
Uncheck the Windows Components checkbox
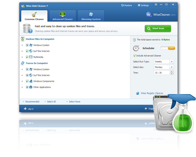click(x=27, y=81)
